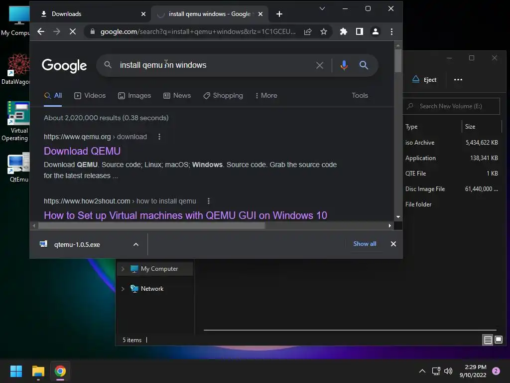Open a new tab with plus button
Image resolution: width=510 pixels, height=383 pixels.
click(279, 14)
